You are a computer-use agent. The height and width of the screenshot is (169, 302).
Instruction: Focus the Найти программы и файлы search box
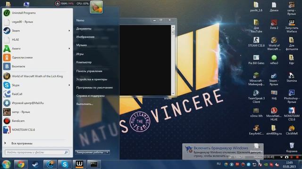pyautogui.click(x=37, y=152)
